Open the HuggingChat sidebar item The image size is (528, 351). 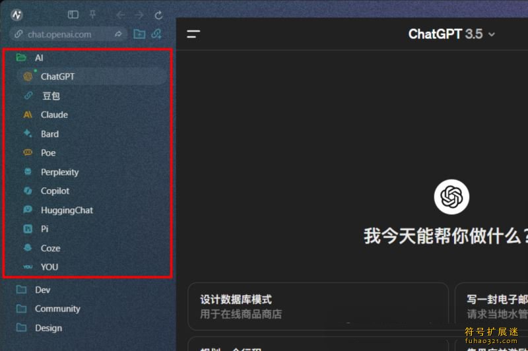pos(66,210)
